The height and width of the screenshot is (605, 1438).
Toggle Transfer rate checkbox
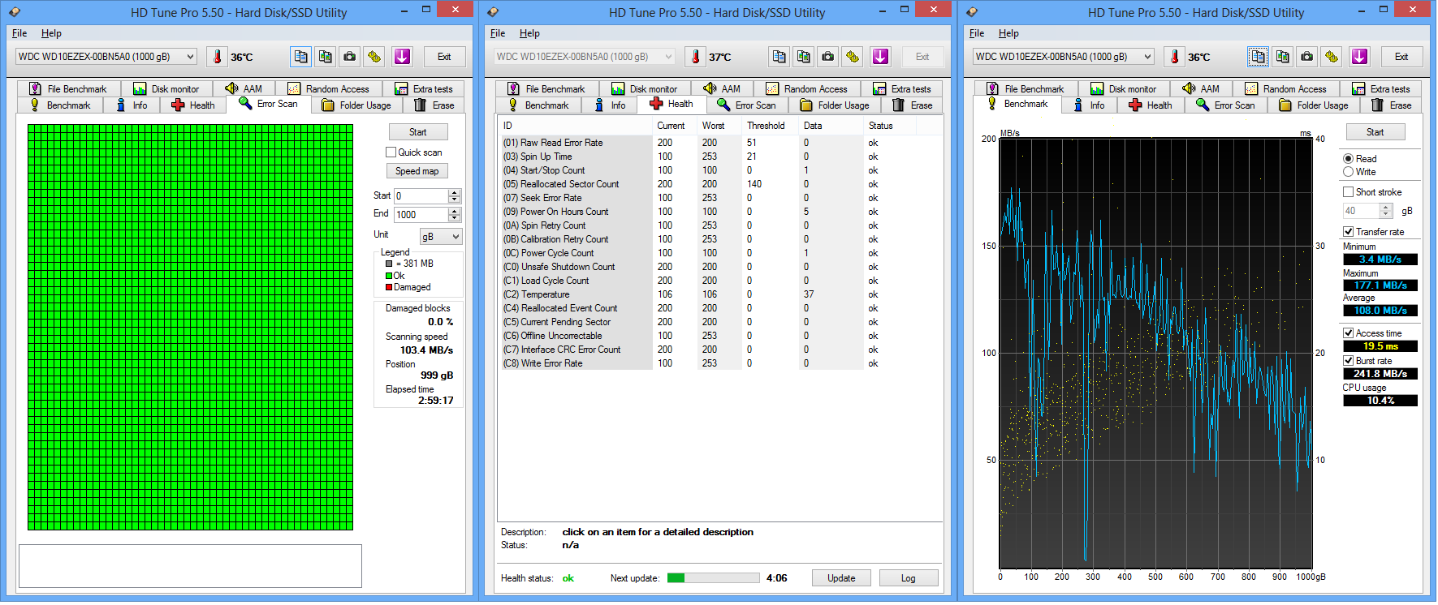coord(1349,232)
